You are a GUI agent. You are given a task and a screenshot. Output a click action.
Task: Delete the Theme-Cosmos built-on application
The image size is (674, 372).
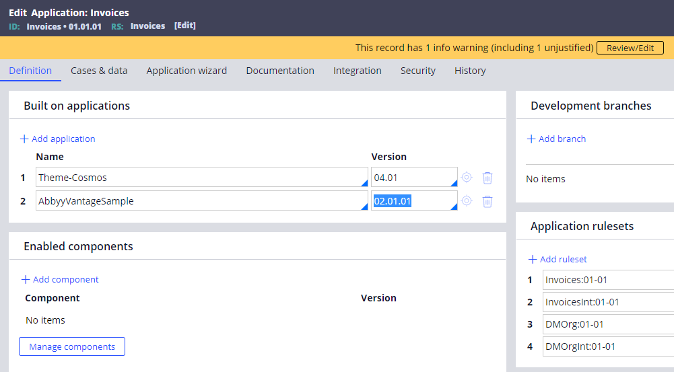(x=487, y=178)
